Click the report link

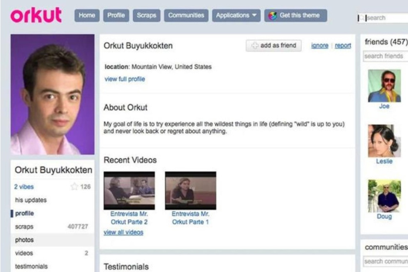point(343,46)
